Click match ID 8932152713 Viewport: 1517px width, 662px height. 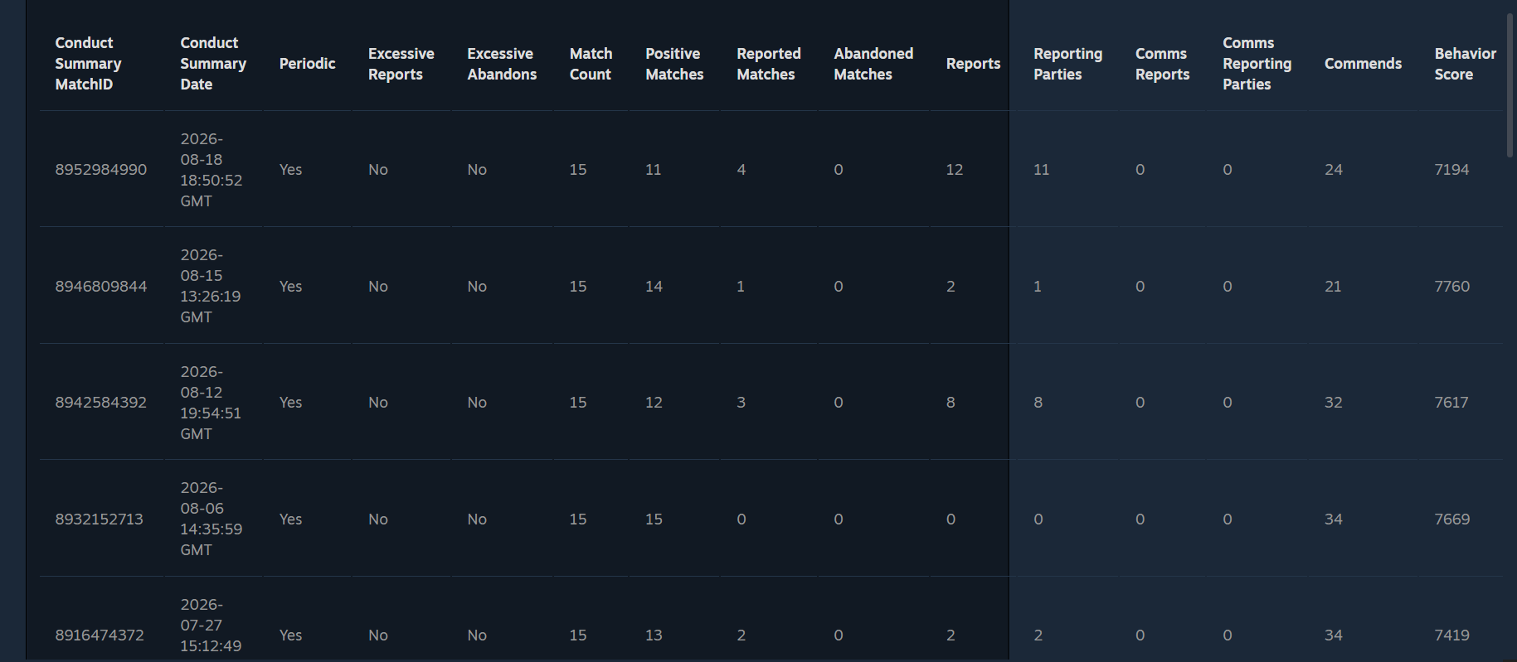point(100,519)
